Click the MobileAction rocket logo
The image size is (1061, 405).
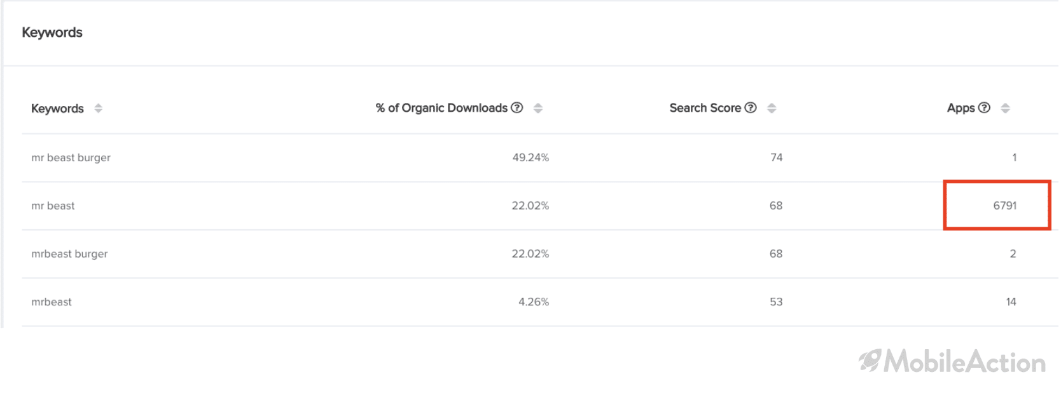pos(870,361)
